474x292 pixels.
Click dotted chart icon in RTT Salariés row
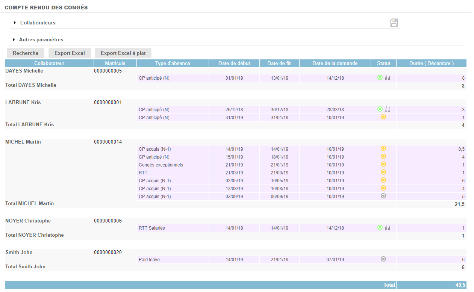(x=388, y=227)
